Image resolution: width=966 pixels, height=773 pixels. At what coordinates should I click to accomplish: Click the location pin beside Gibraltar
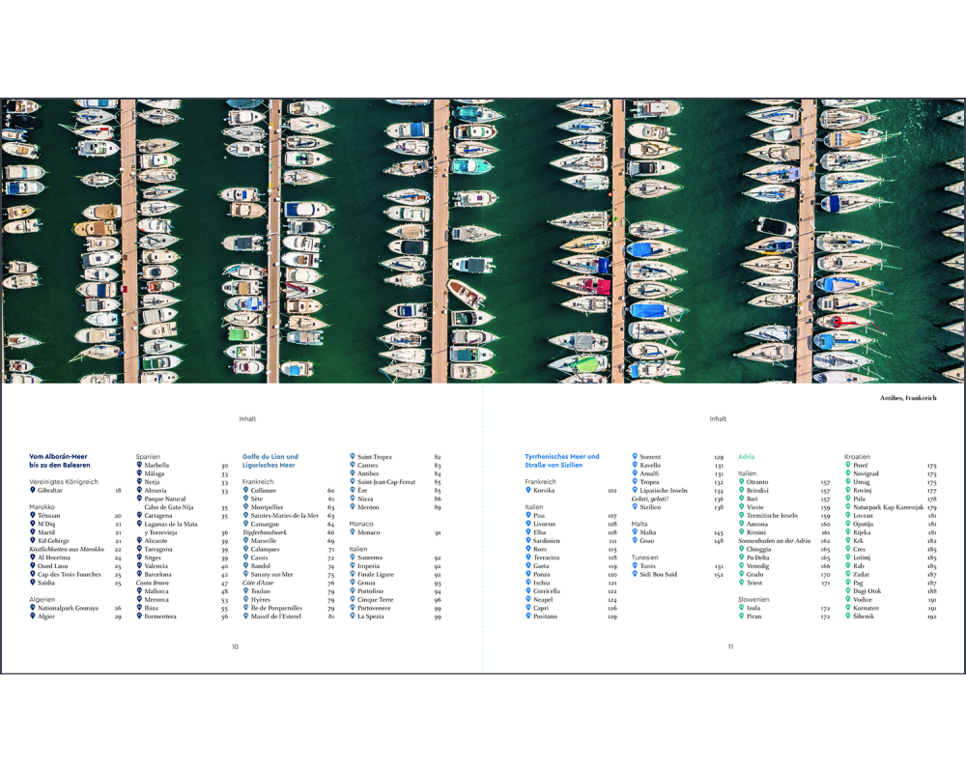(33, 490)
